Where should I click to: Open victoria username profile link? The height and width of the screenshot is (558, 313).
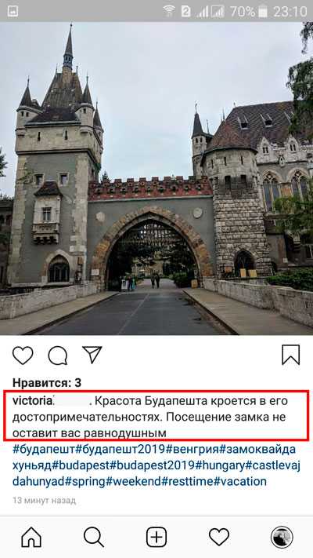tap(33, 401)
